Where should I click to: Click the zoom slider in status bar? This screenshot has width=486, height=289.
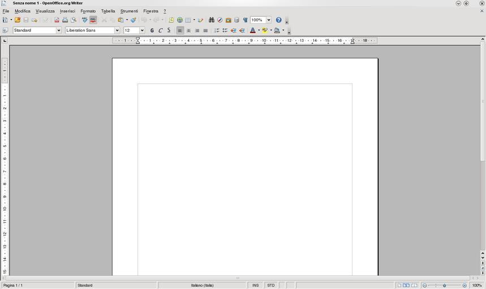445,286
